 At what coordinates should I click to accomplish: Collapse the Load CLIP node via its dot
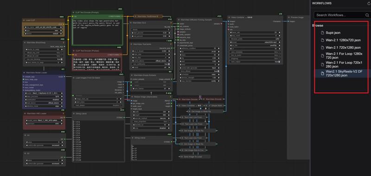pos(24,20)
